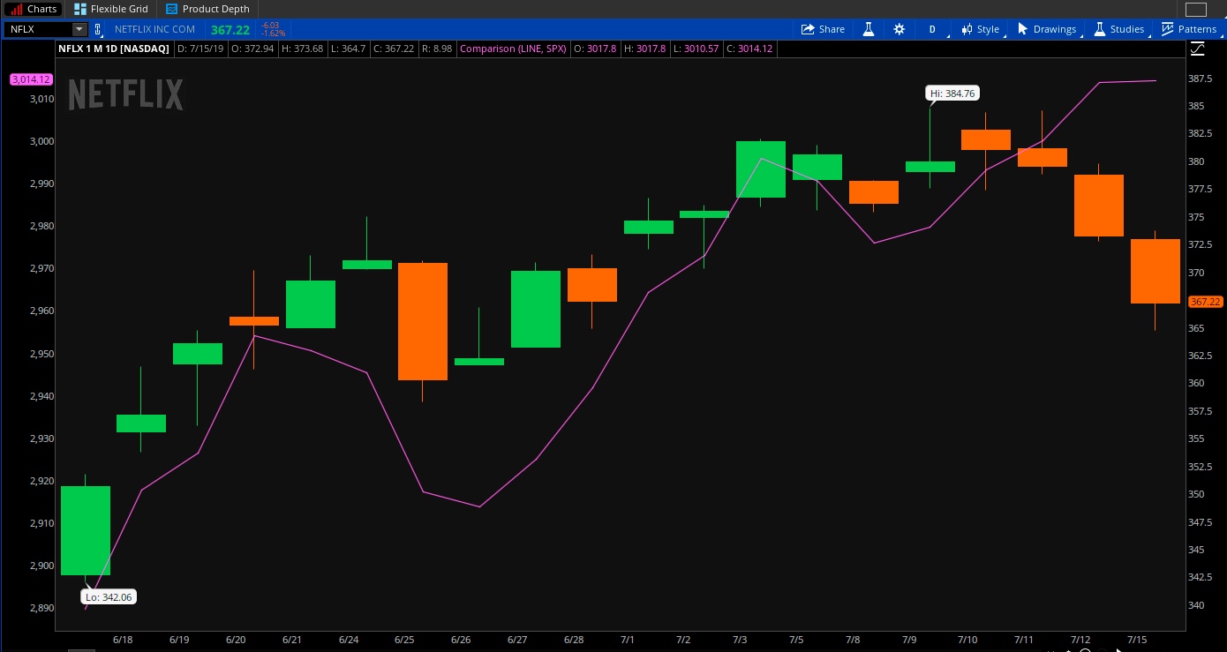Screen dimensions: 1227x652
Task: Click the orange 367.22 price axis label
Action: [1205, 302]
